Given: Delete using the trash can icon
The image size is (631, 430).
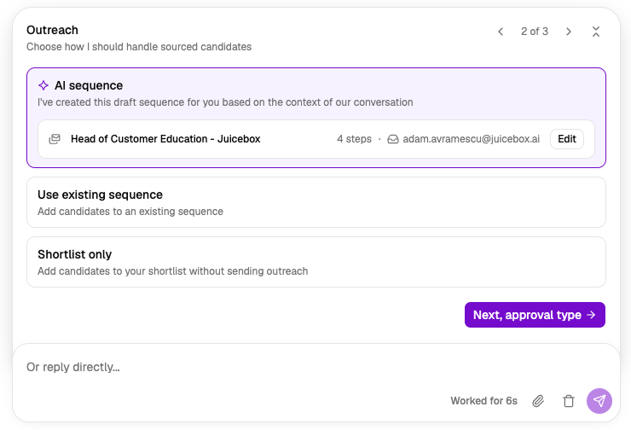Looking at the screenshot, I should click(x=569, y=401).
